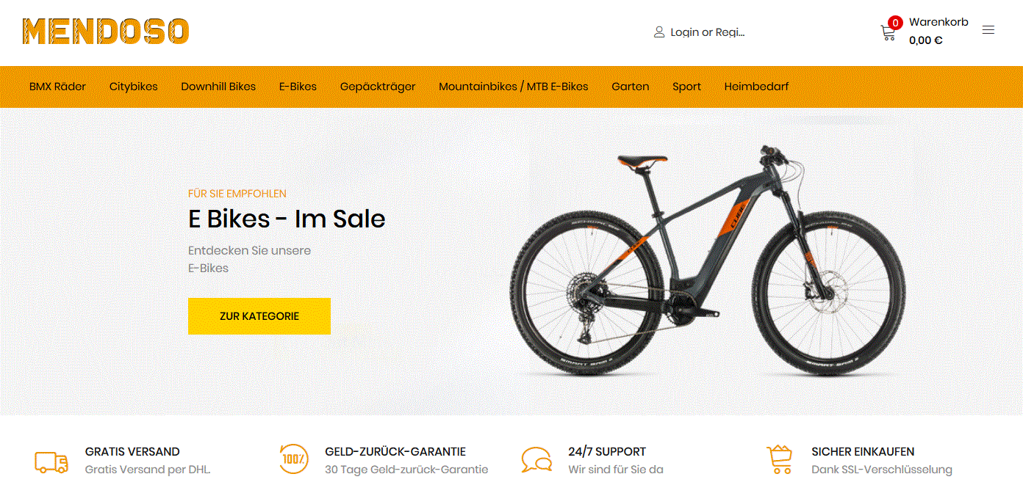
Task: Select Downhill Bikes in the navigation
Action: tap(218, 87)
